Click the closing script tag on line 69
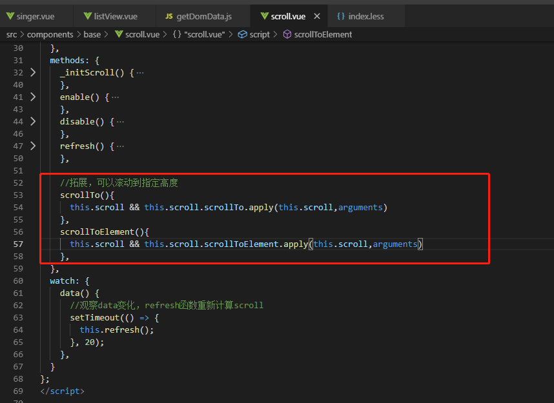Image resolution: width=554 pixels, height=403 pixels. (62, 391)
